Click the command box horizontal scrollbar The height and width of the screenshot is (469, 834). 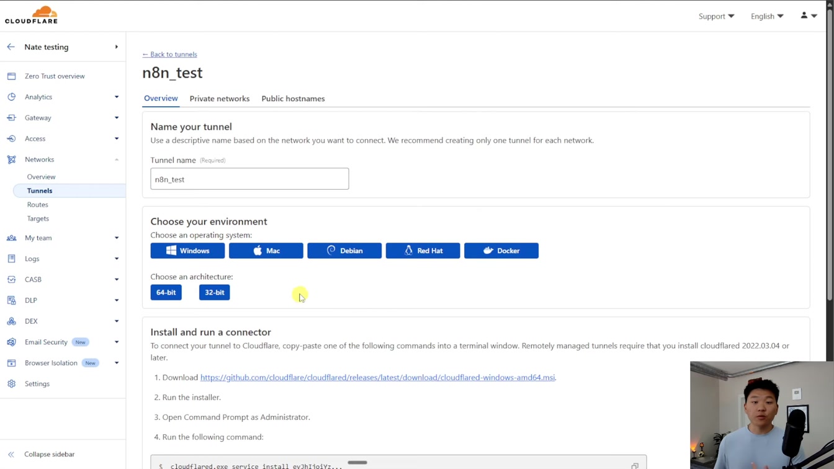(357, 463)
